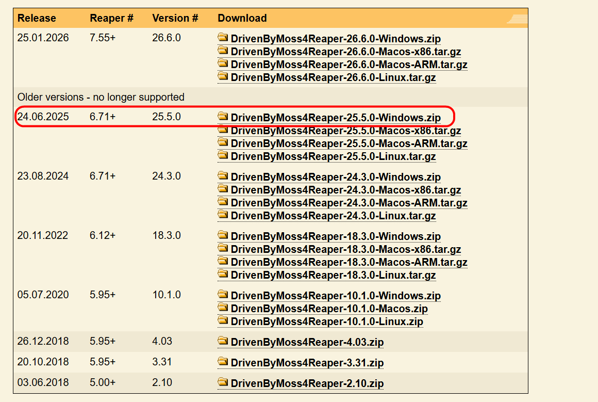Open DrivenByMoss4Reaper-18.3.0-Linux.tar.gz link
The width and height of the screenshot is (598, 402).
tap(333, 275)
